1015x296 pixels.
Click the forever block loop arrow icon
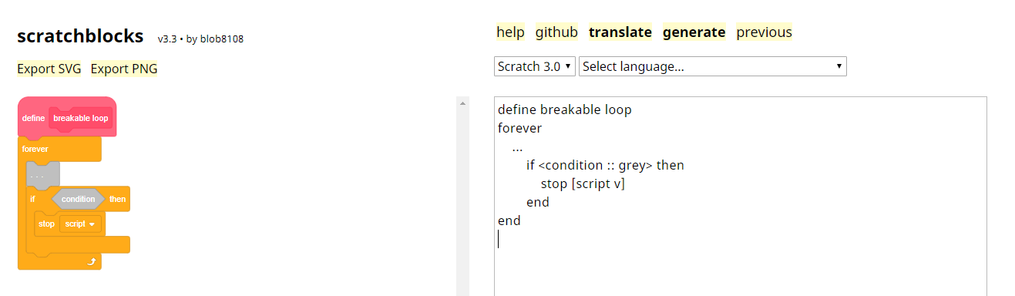tap(91, 262)
